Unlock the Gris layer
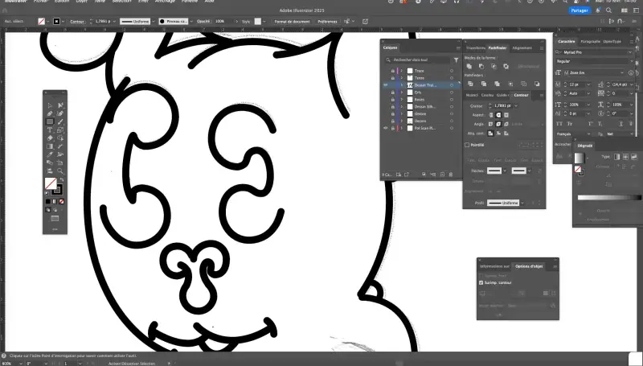 (x=393, y=93)
